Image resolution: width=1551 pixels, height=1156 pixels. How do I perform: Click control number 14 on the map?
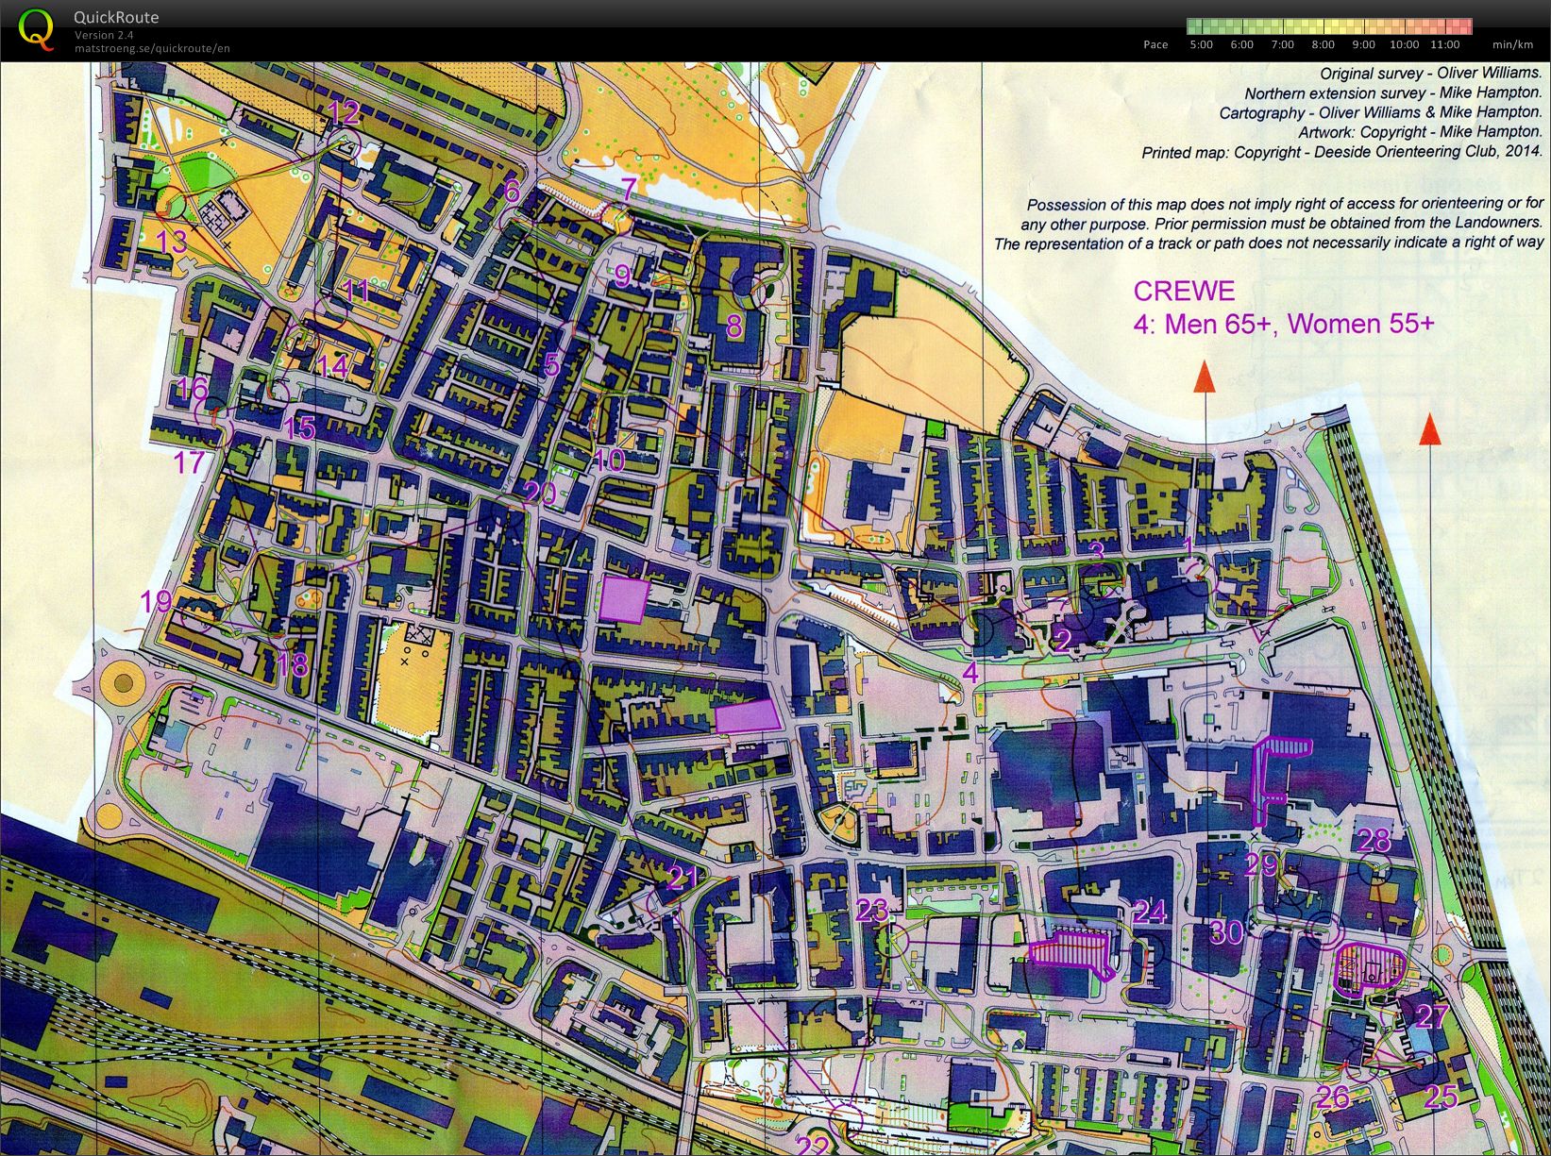332,366
